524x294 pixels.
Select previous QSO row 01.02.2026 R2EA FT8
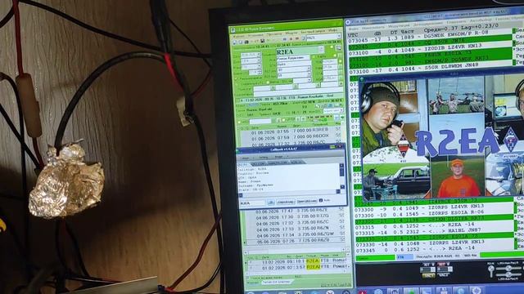tap(297, 267)
